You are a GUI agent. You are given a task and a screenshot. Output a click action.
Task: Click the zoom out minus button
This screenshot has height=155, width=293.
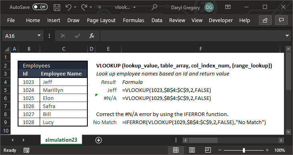[220, 150]
